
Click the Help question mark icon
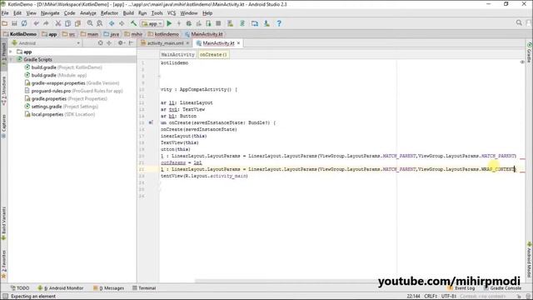tap(279, 23)
